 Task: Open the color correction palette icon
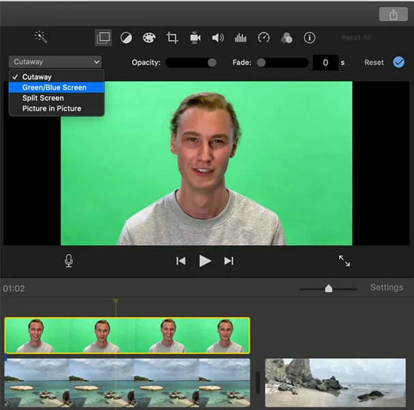149,38
